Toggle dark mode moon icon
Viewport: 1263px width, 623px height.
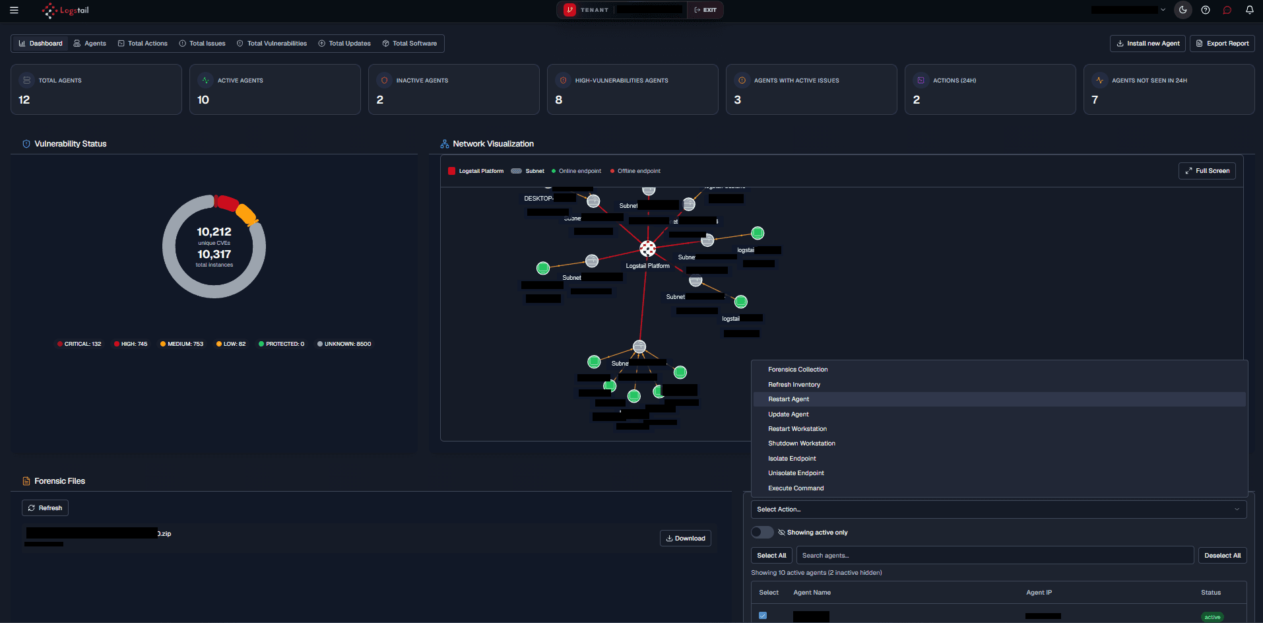coord(1183,10)
